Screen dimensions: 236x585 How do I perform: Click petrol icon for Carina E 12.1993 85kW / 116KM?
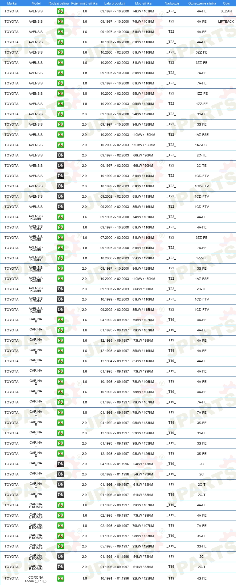(61, 351)
